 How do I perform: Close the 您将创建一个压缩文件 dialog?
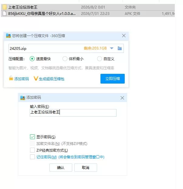[124, 36]
